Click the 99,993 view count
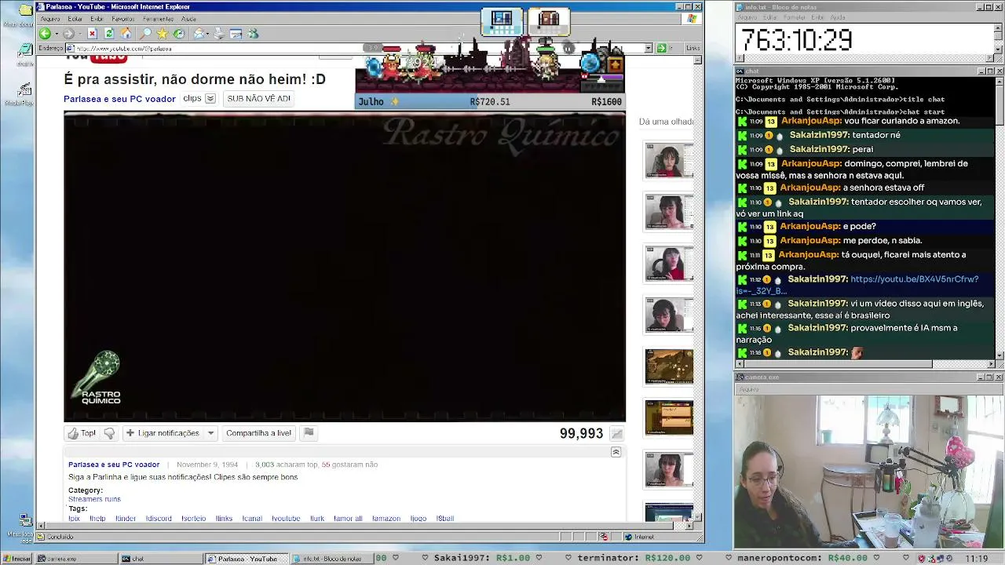This screenshot has height=565, width=1005. (x=581, y=433)
